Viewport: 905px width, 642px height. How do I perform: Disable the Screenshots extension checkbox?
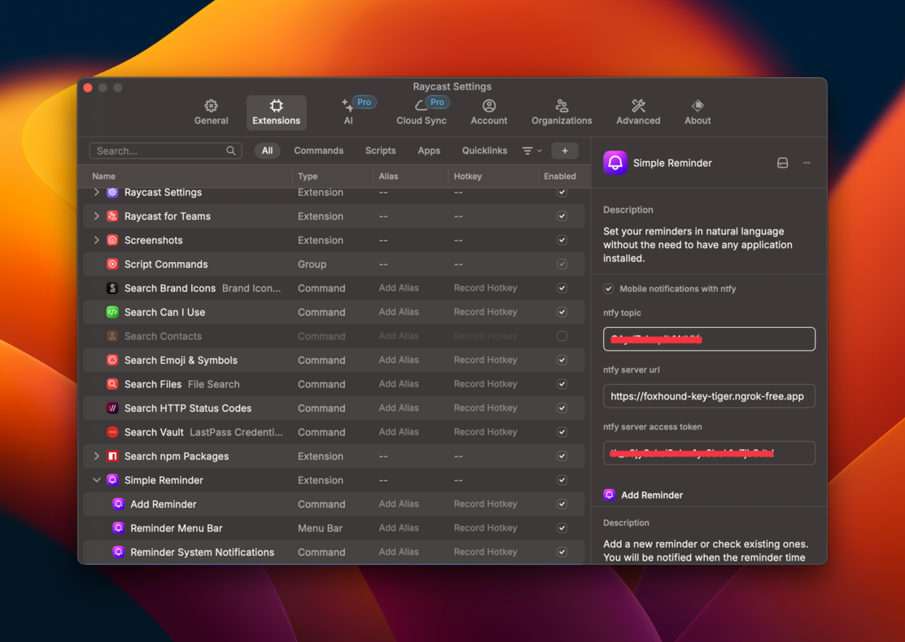[562, 240]
